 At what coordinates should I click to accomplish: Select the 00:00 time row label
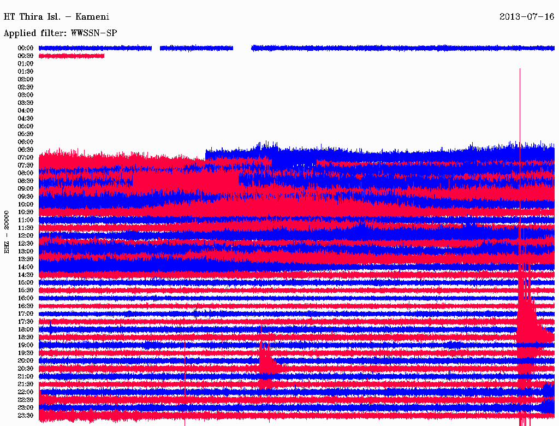click(x=26, y=48)
